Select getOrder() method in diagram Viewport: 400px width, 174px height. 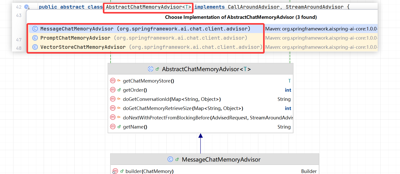pos(201,90)
